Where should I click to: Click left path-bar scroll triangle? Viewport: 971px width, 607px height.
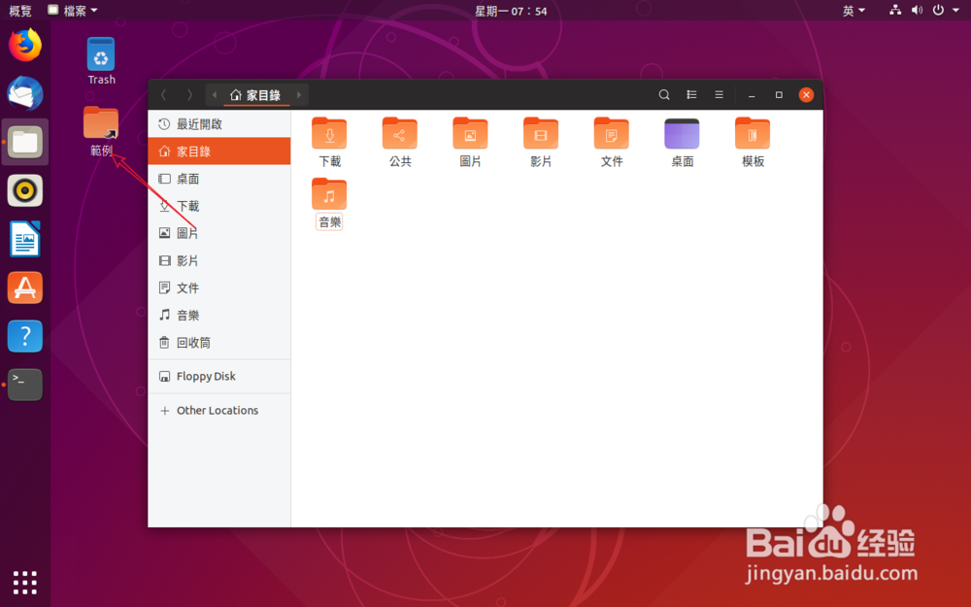(x=215, y=95)
